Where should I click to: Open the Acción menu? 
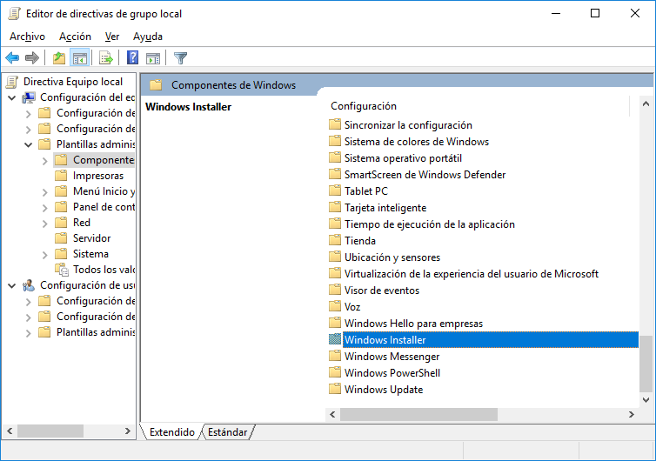click(x=75, y=37)
